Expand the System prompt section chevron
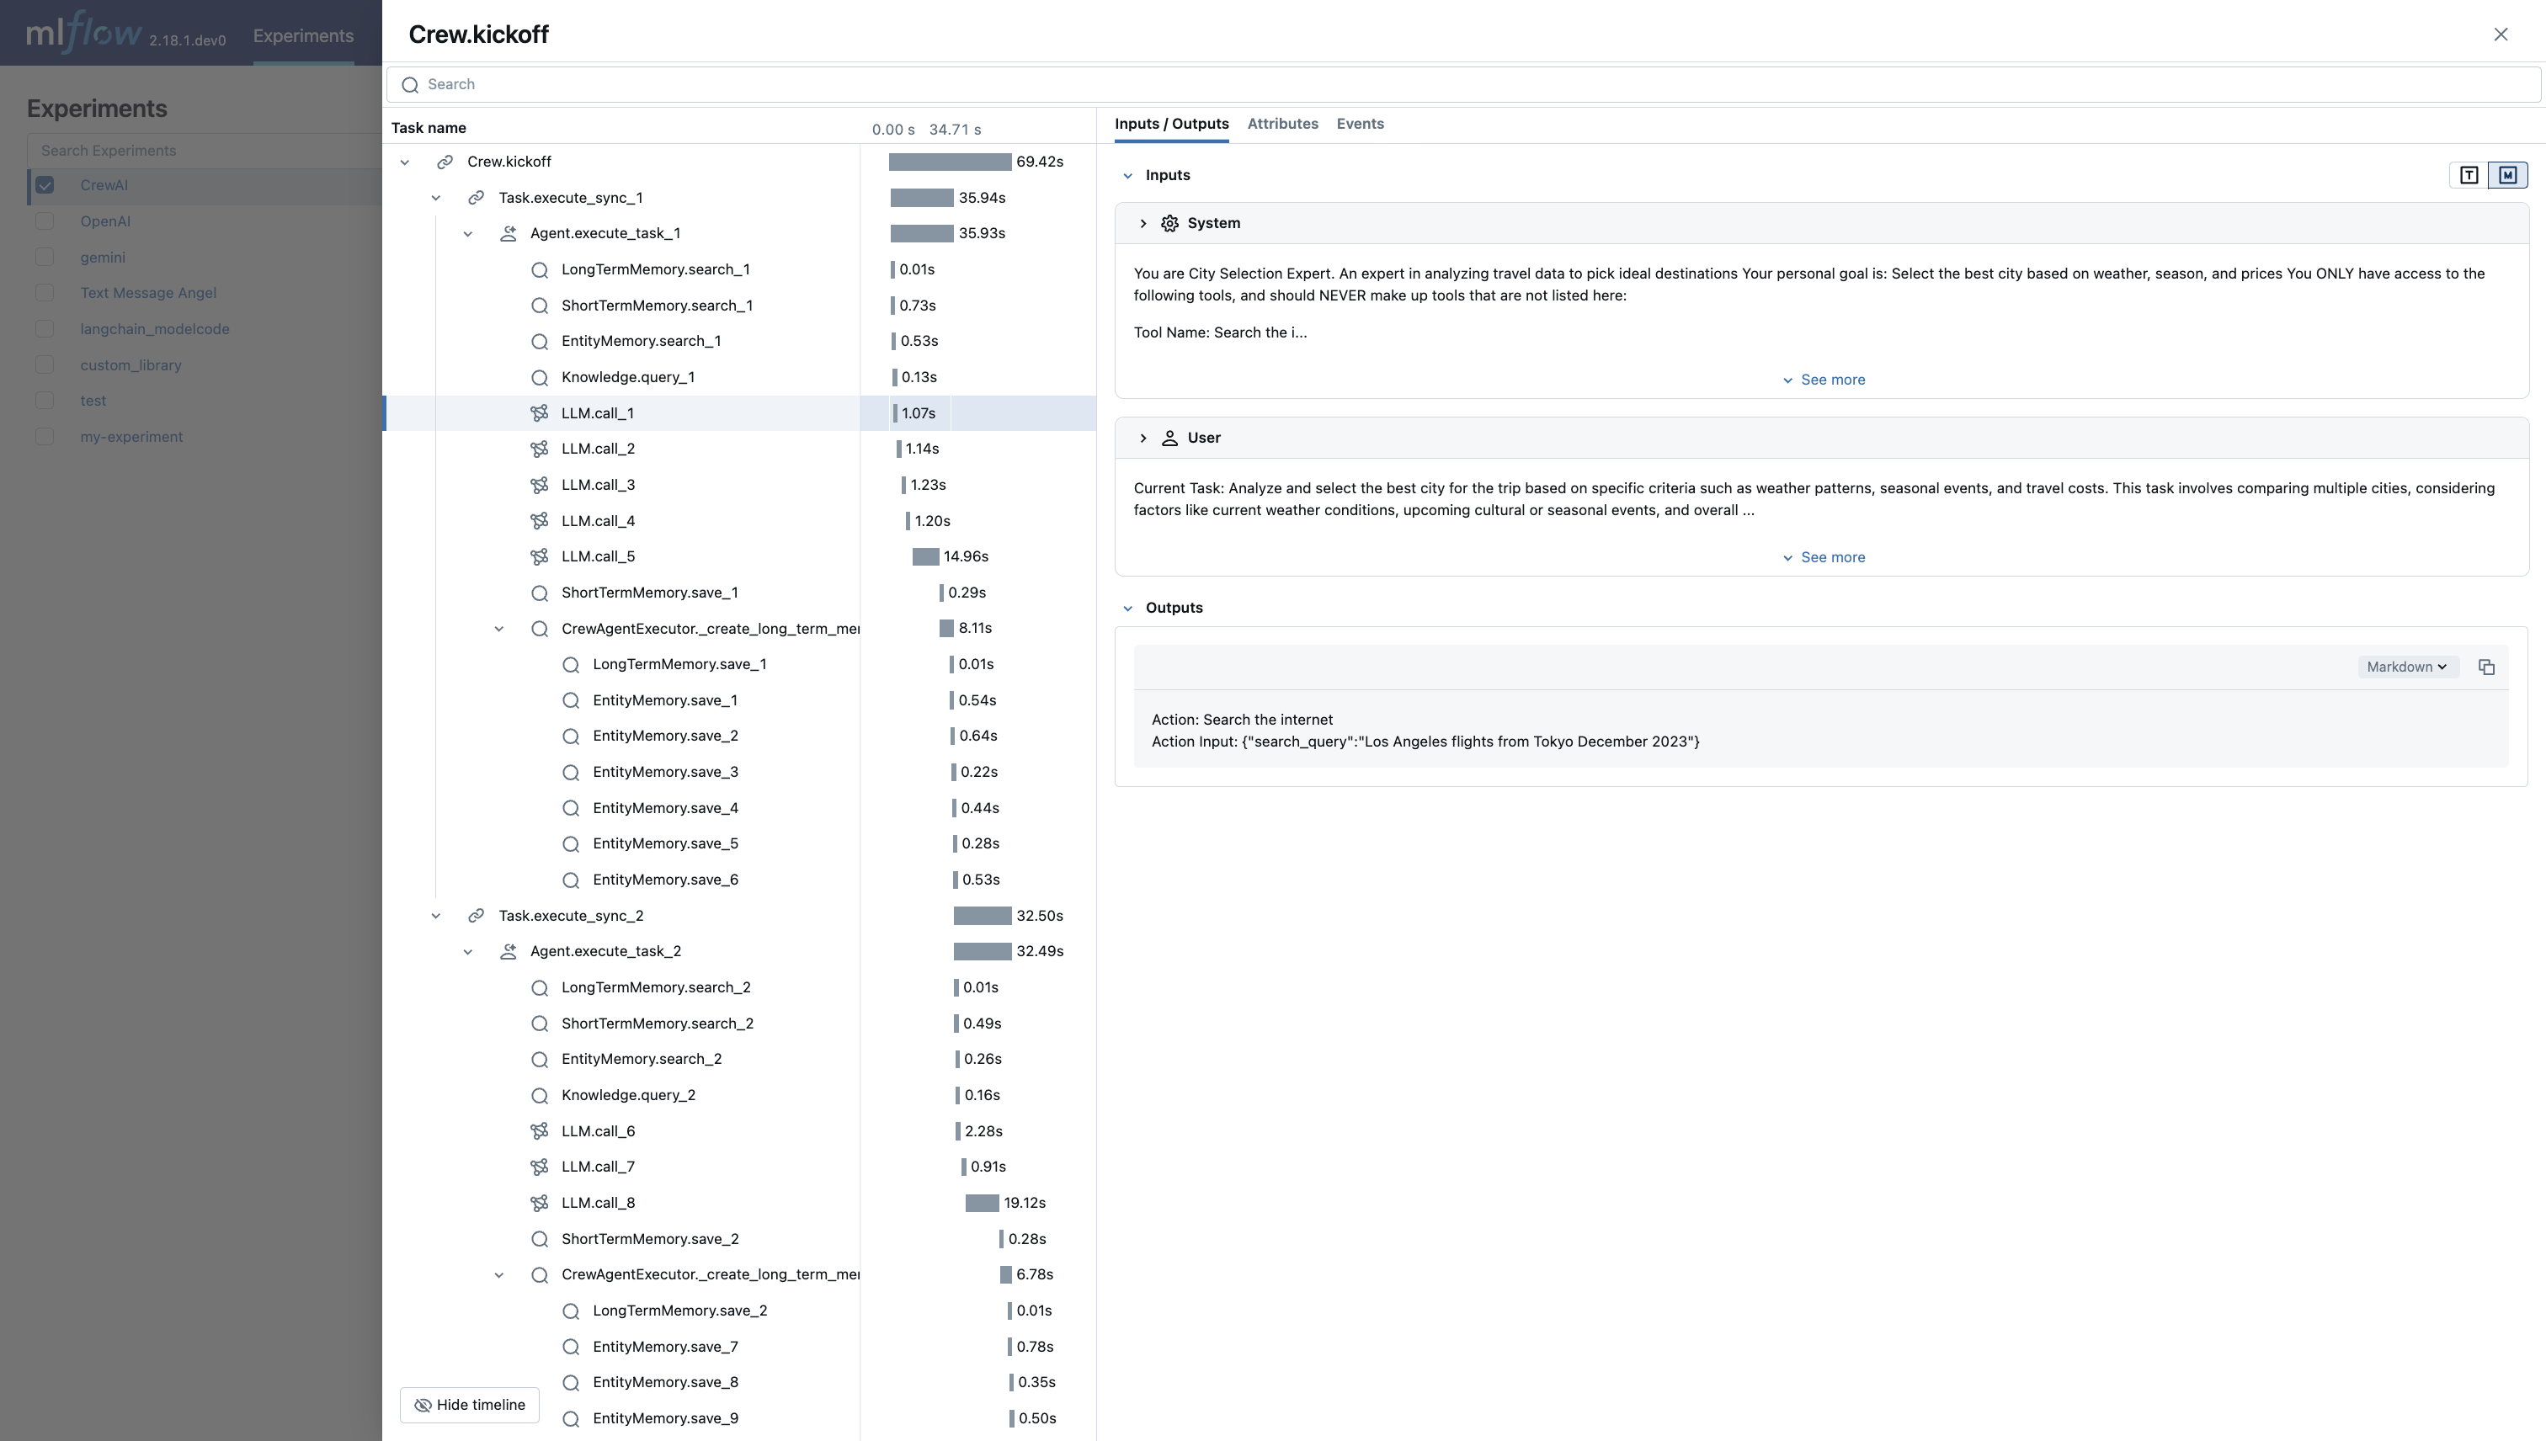Screen dimensions: 2546x1441 1143,223
